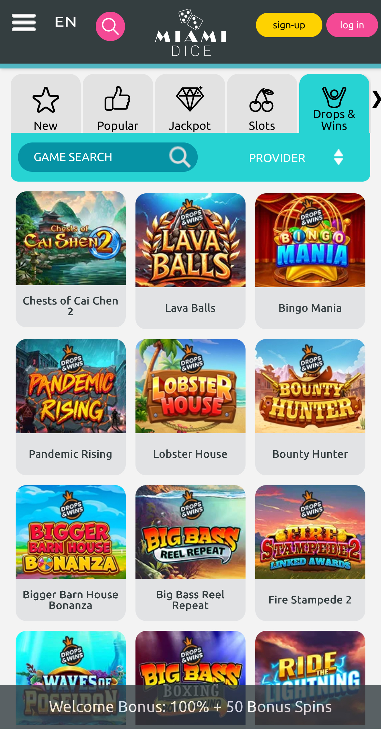Click the pink log in button
This screenshot has width=381, height=729.
[352, 25]
